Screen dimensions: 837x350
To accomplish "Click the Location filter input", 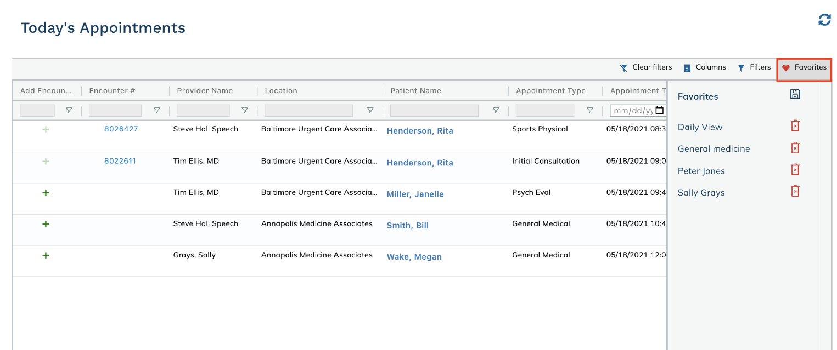I will pos(308,111).
